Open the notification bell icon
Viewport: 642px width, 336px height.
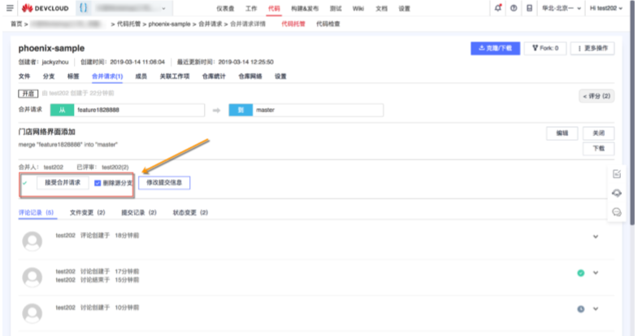[x=498, y=8]
